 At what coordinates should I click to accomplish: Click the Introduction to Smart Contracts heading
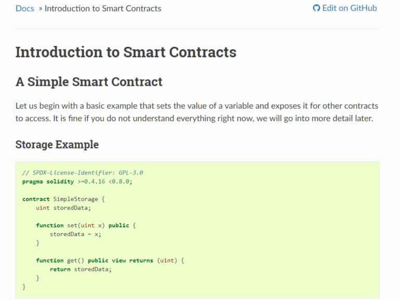pyautogui.click(x=126, y=52)
